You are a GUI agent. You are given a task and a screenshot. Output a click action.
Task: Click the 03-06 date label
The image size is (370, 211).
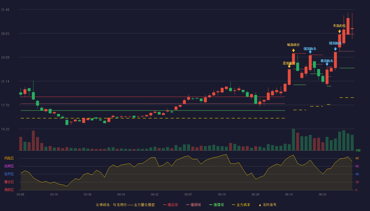(20, 194)
